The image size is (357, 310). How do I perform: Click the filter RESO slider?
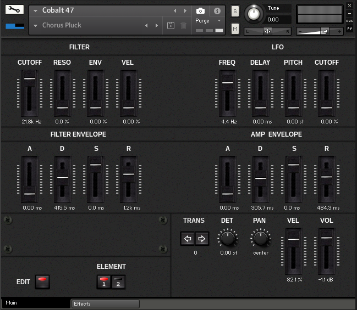(x=62, y=93)
